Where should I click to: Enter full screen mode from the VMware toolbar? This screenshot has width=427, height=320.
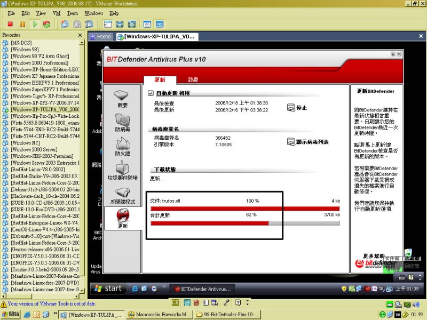[x=132, y=24]
